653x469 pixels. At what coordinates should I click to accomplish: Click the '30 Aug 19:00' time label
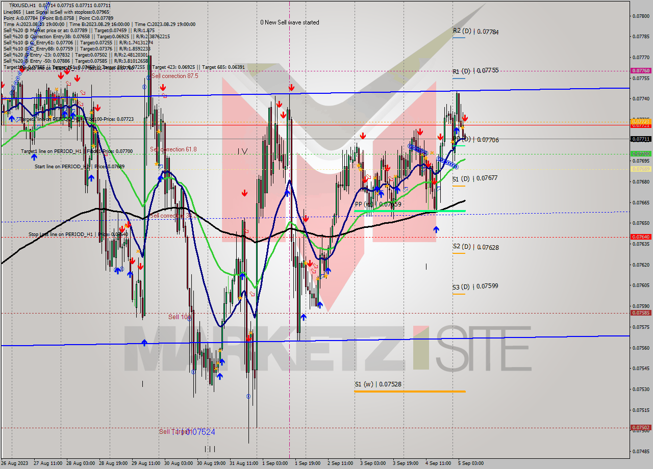pos(211,463)
